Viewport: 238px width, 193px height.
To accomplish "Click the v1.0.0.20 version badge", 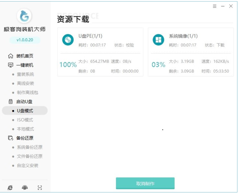I will click(25, 40).
